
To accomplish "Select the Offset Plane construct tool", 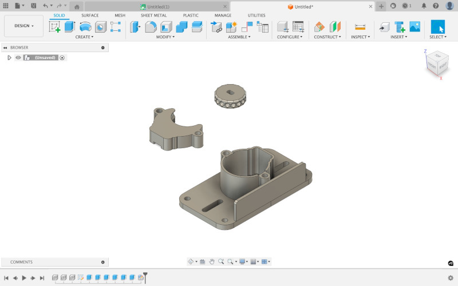I will pyautogui.click(x=319, y=27).
